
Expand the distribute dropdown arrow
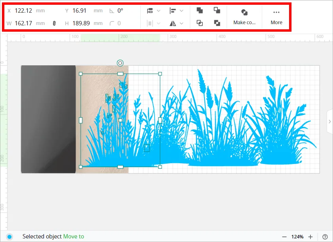tap(159, 23)
